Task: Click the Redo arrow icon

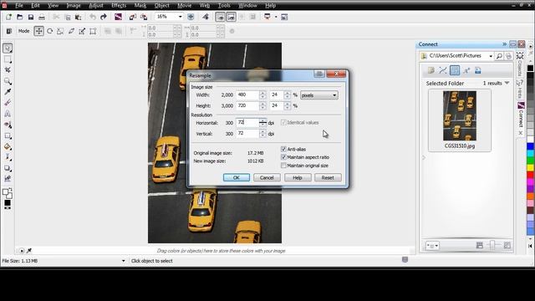Action: click(x=104, y=17)
